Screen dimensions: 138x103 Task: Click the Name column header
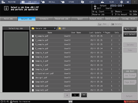(50, 33)
